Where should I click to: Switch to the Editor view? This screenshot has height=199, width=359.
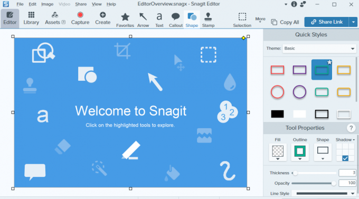pyautogui.click(x=10, y=18)
